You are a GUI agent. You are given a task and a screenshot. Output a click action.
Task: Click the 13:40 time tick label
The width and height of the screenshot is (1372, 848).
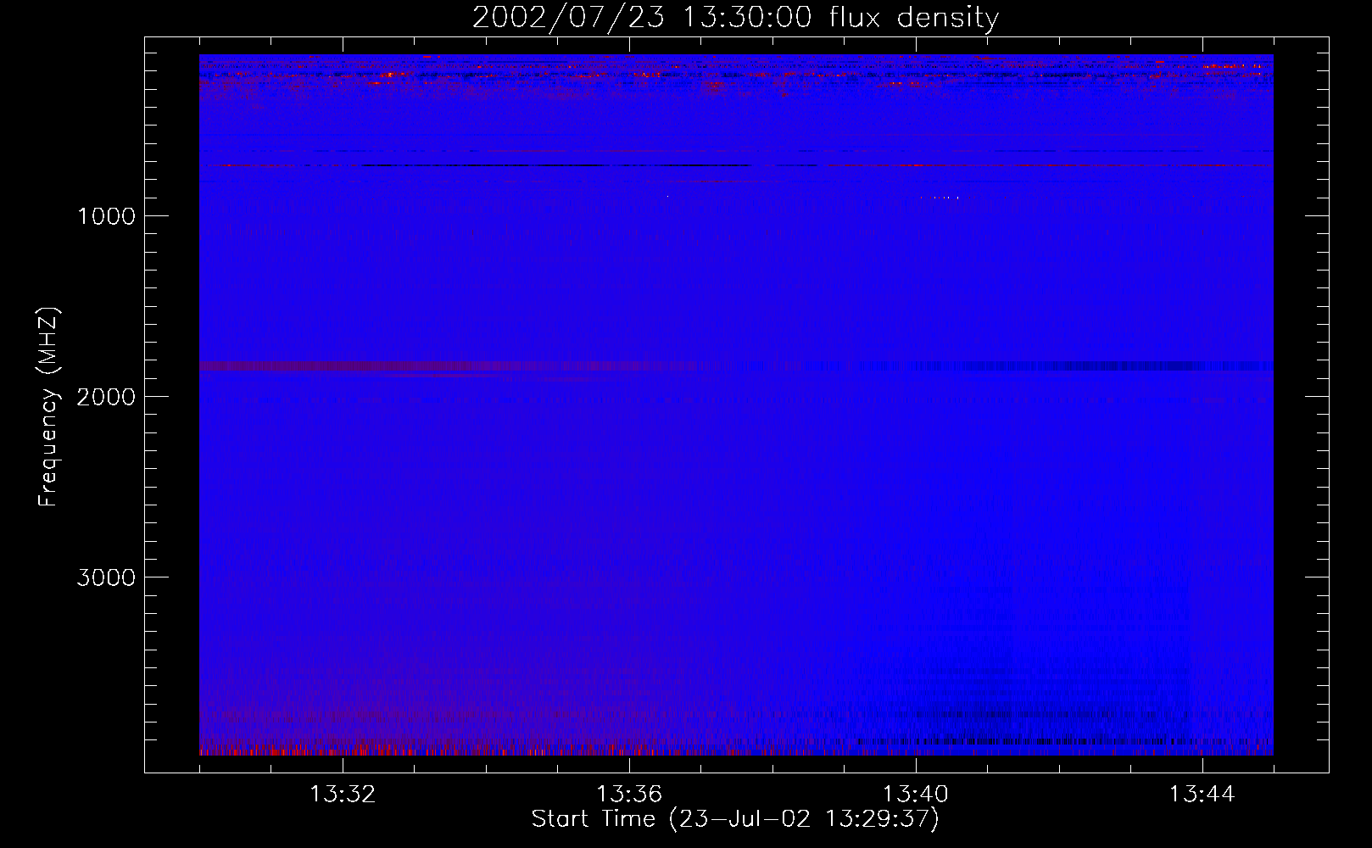(916, 795)
